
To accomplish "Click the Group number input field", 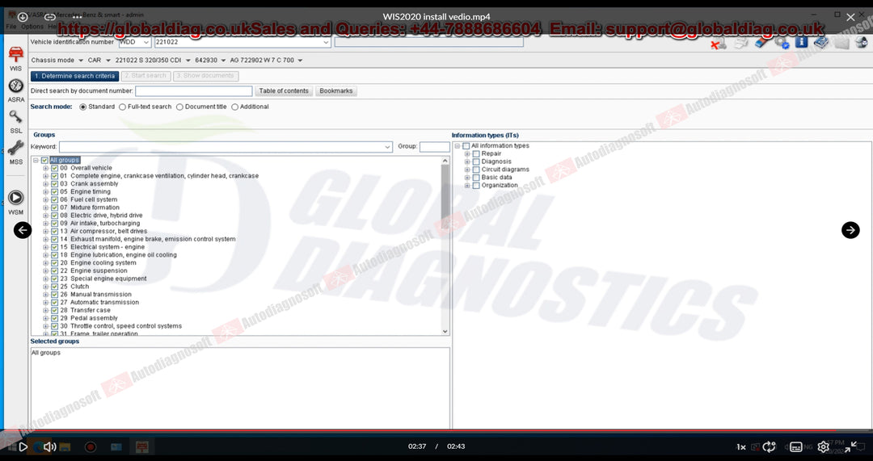I will 434,147.
